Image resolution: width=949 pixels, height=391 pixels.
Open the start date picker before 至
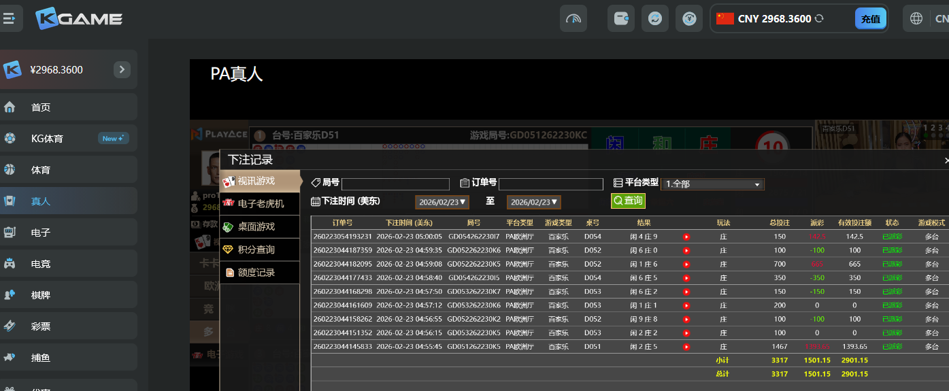coord(442,202)
